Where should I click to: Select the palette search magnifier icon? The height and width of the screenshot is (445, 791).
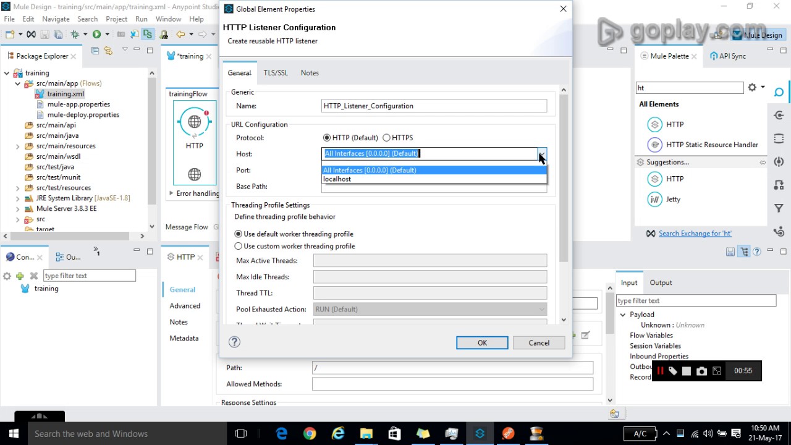[779, 92]
